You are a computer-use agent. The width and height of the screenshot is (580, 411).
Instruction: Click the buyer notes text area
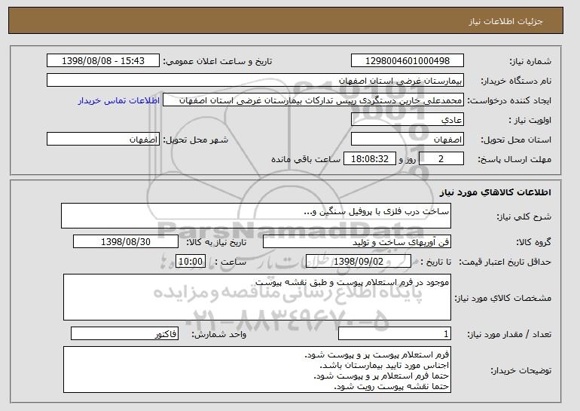257,370
